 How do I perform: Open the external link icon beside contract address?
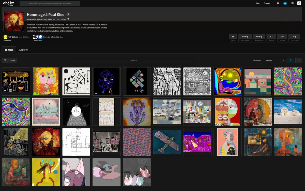click(68, 19)
